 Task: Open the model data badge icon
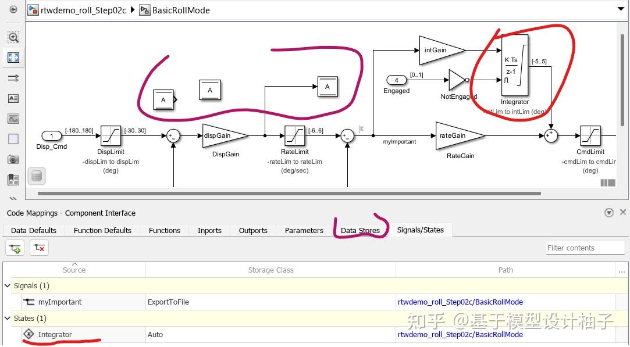[x=37, y=176]
